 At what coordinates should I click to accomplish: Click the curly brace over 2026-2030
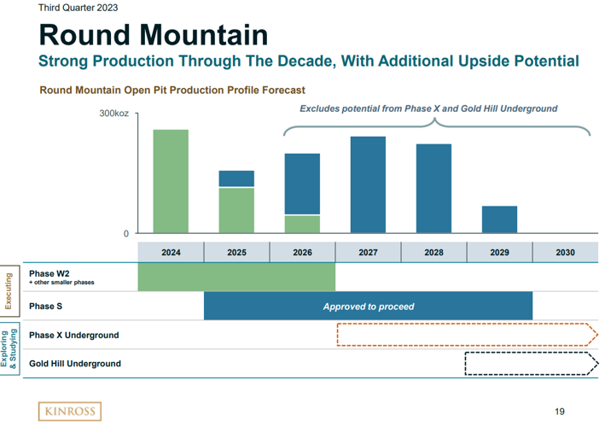[x=437, y=126]
